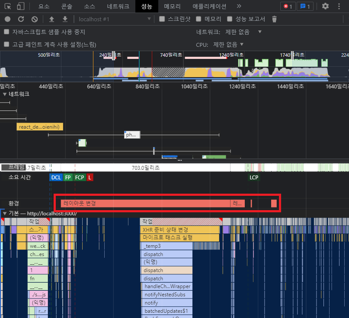
Task: Open the 애플리케이션 tab
Action: (x=209, y=6)
